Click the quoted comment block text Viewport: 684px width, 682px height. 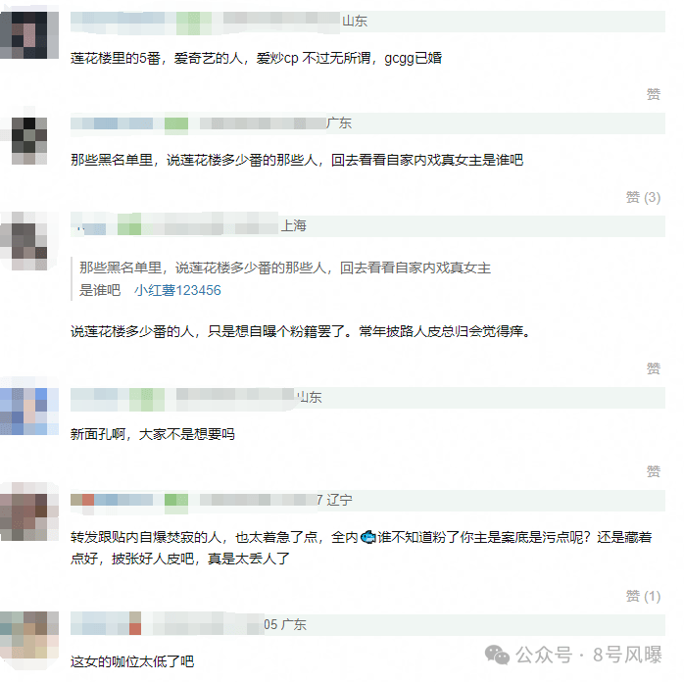[285, 279]
